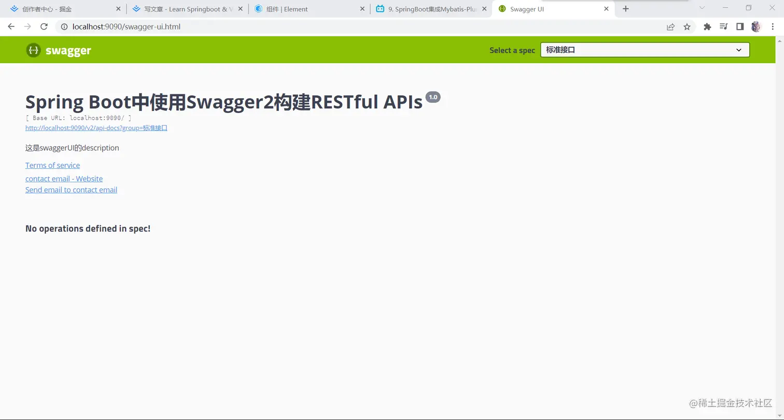Close the 创作者中心 - 掘金 tab
The width and height of the screenshot is (784, 420).
(x=118, y=9)
